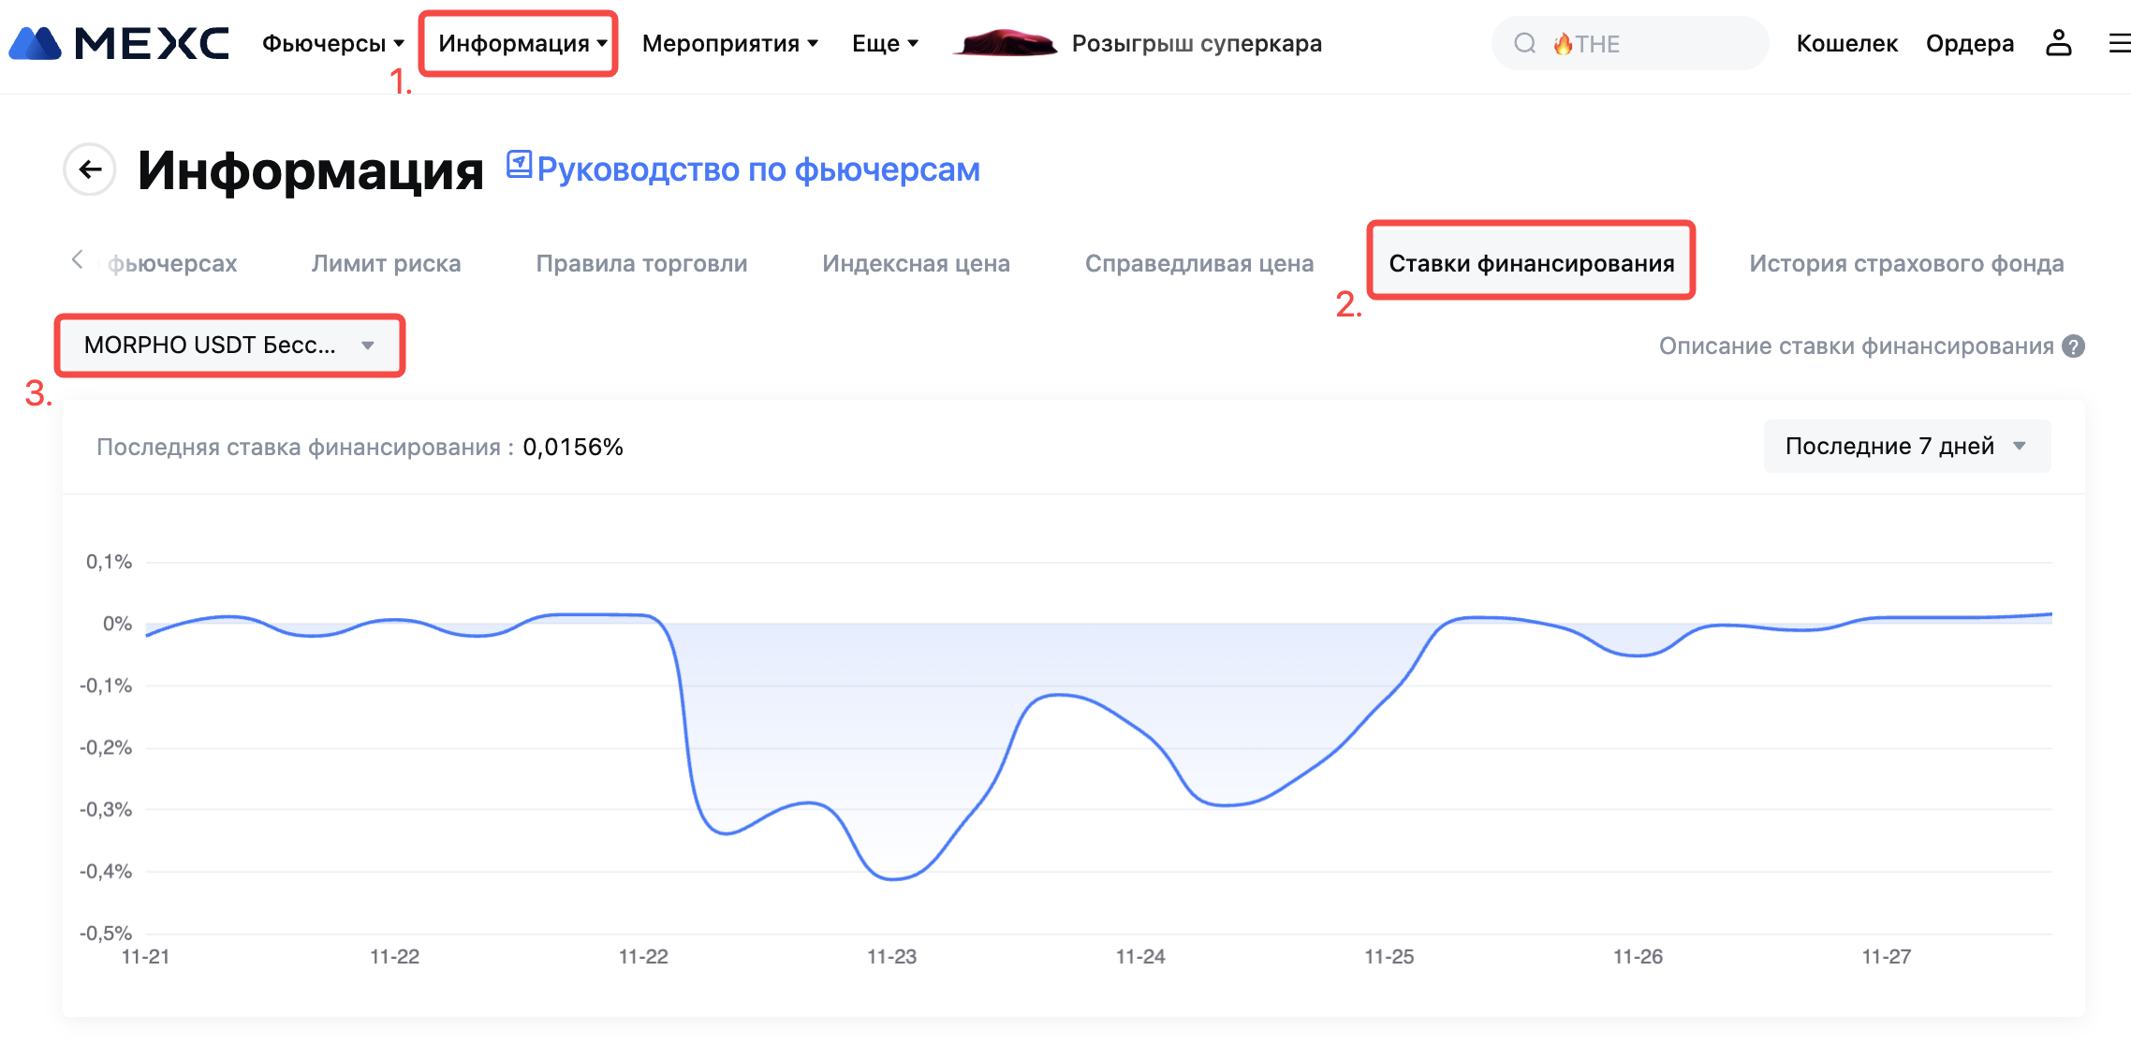
Task: Switch to Индексная цена tab
Action: pos(916,264)
